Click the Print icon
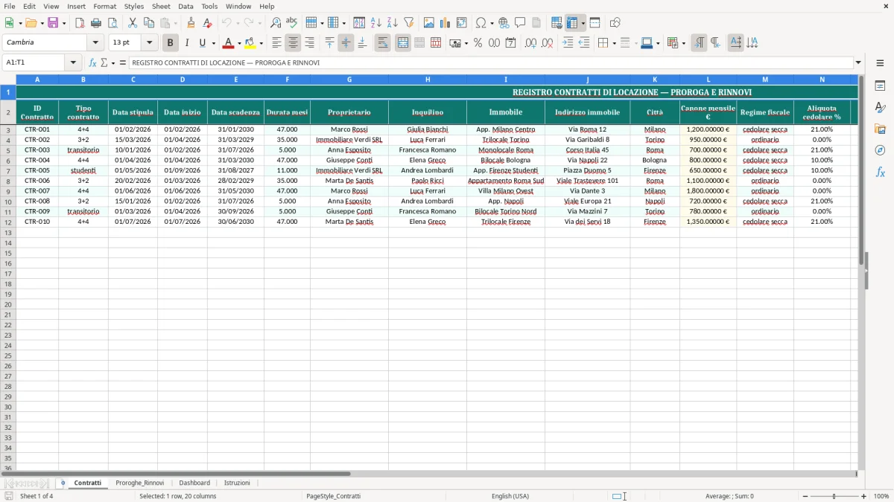894x502 pixels. pos(96,23)
